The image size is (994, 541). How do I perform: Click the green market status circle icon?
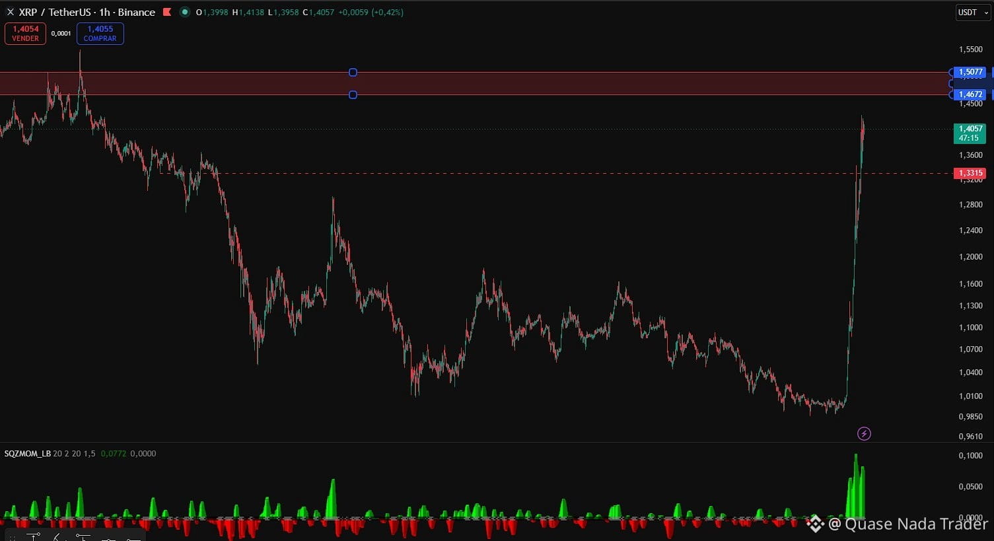tap(185, 12)
